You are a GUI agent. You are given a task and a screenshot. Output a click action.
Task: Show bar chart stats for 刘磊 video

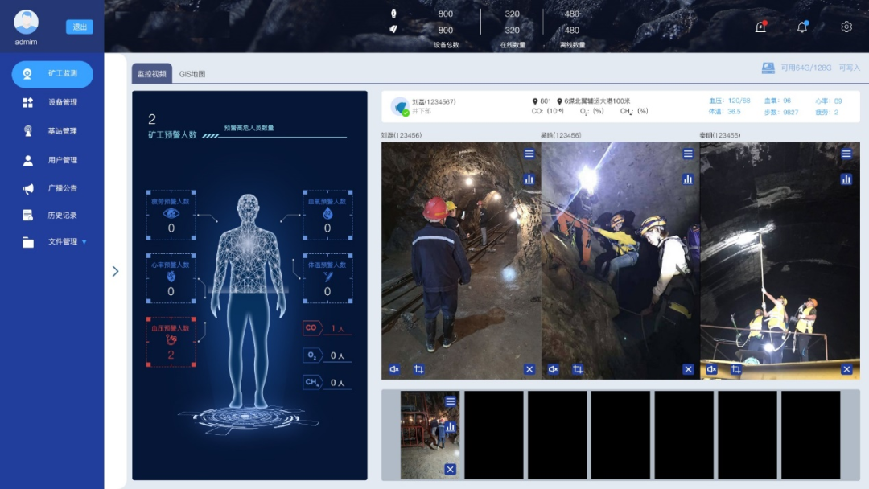(x=529, y=179)
